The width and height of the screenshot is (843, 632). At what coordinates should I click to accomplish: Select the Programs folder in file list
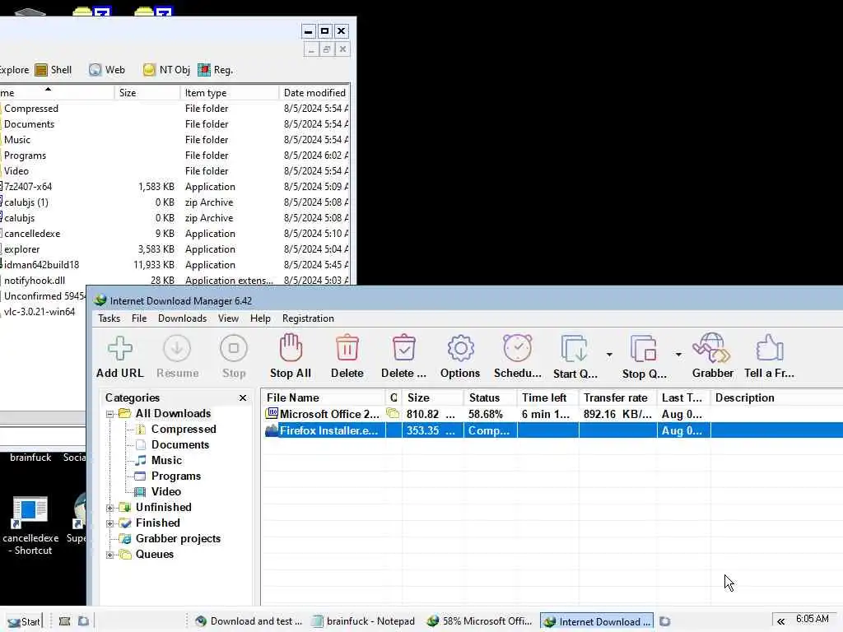coord(25,156)
